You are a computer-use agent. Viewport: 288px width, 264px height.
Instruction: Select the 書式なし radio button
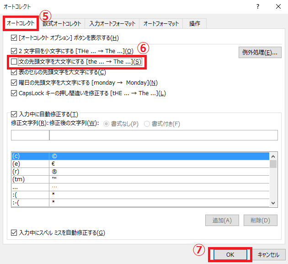tap(107, 124)
